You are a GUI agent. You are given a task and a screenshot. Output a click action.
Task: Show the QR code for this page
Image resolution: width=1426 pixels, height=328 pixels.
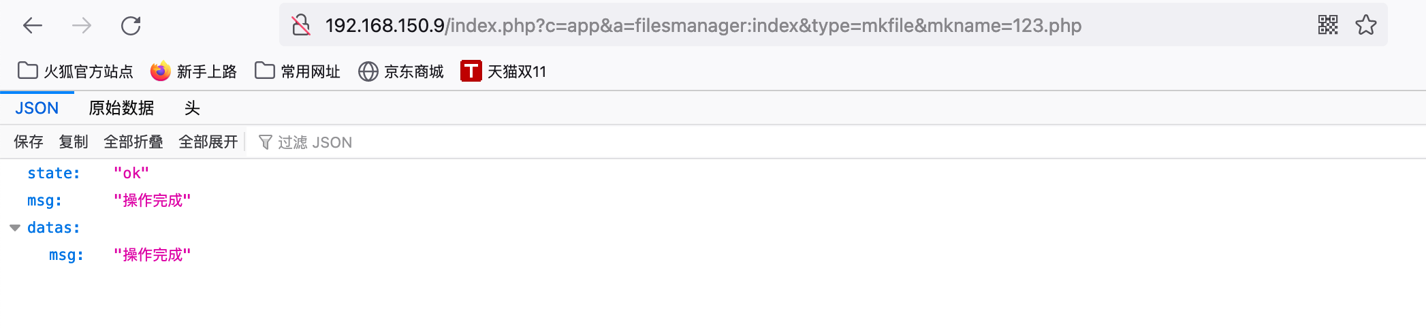pyautogui.click(x=1328, y=26)
